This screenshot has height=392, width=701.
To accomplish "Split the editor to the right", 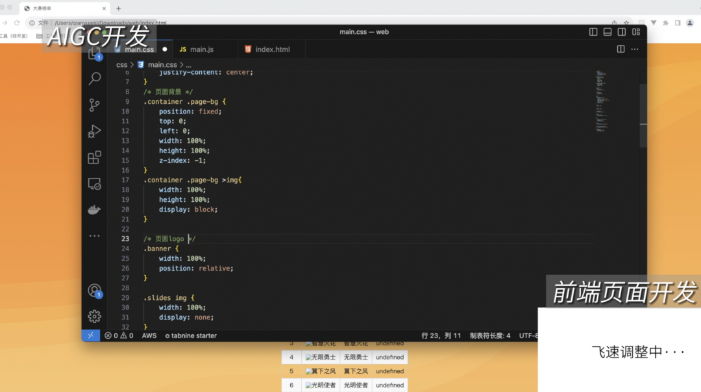I will pos(621,49).
